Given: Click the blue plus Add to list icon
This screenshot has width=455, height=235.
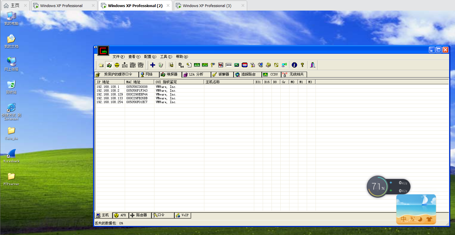Looking at the screenshot, I should (x=153, y=65).
